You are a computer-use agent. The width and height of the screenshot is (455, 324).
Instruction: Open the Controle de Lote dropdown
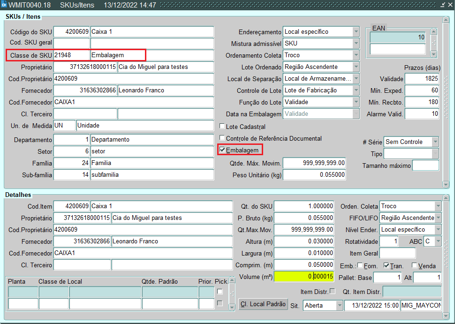356,90
